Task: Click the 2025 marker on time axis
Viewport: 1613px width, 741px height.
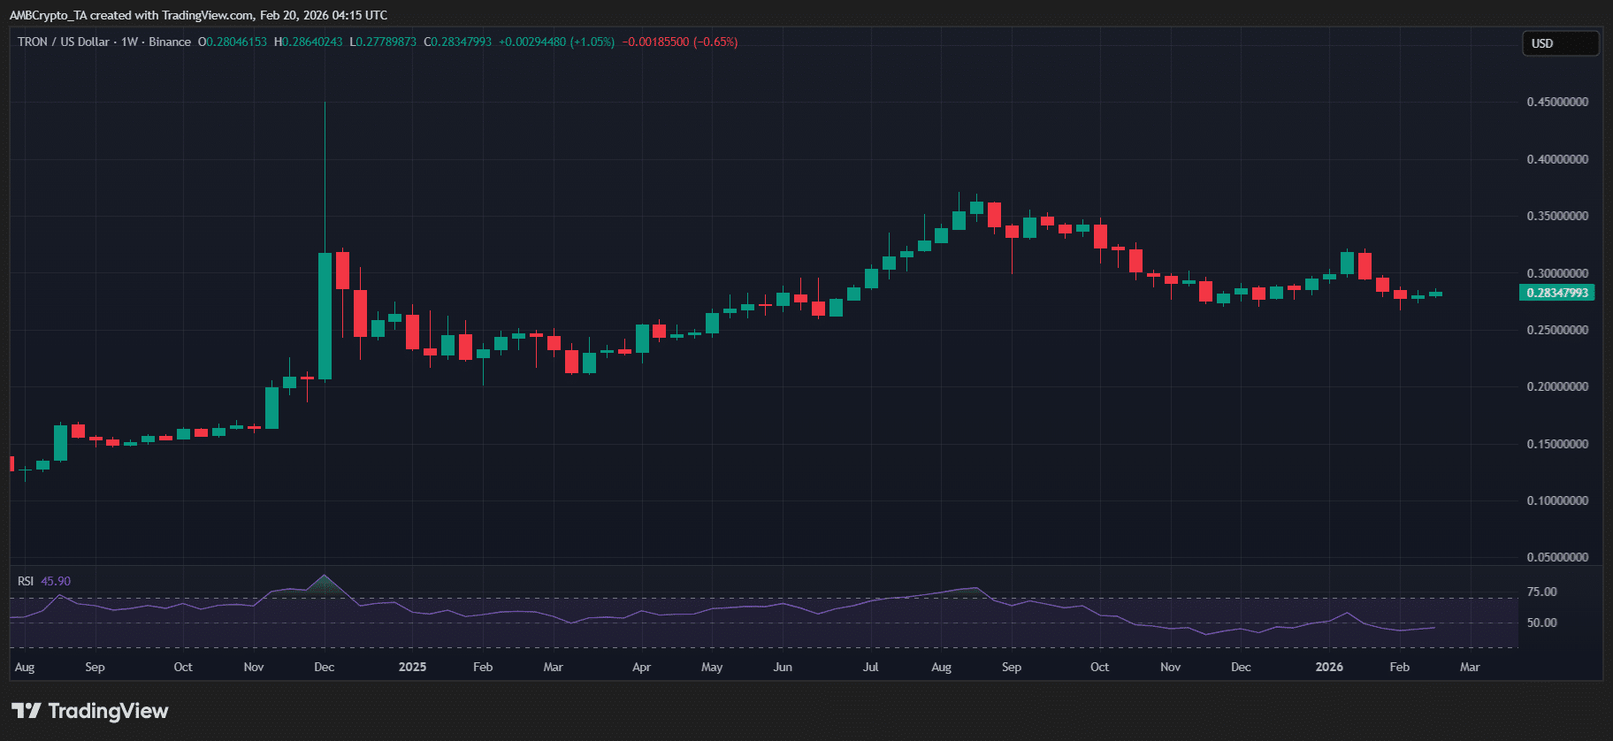Action: point(412,667)
